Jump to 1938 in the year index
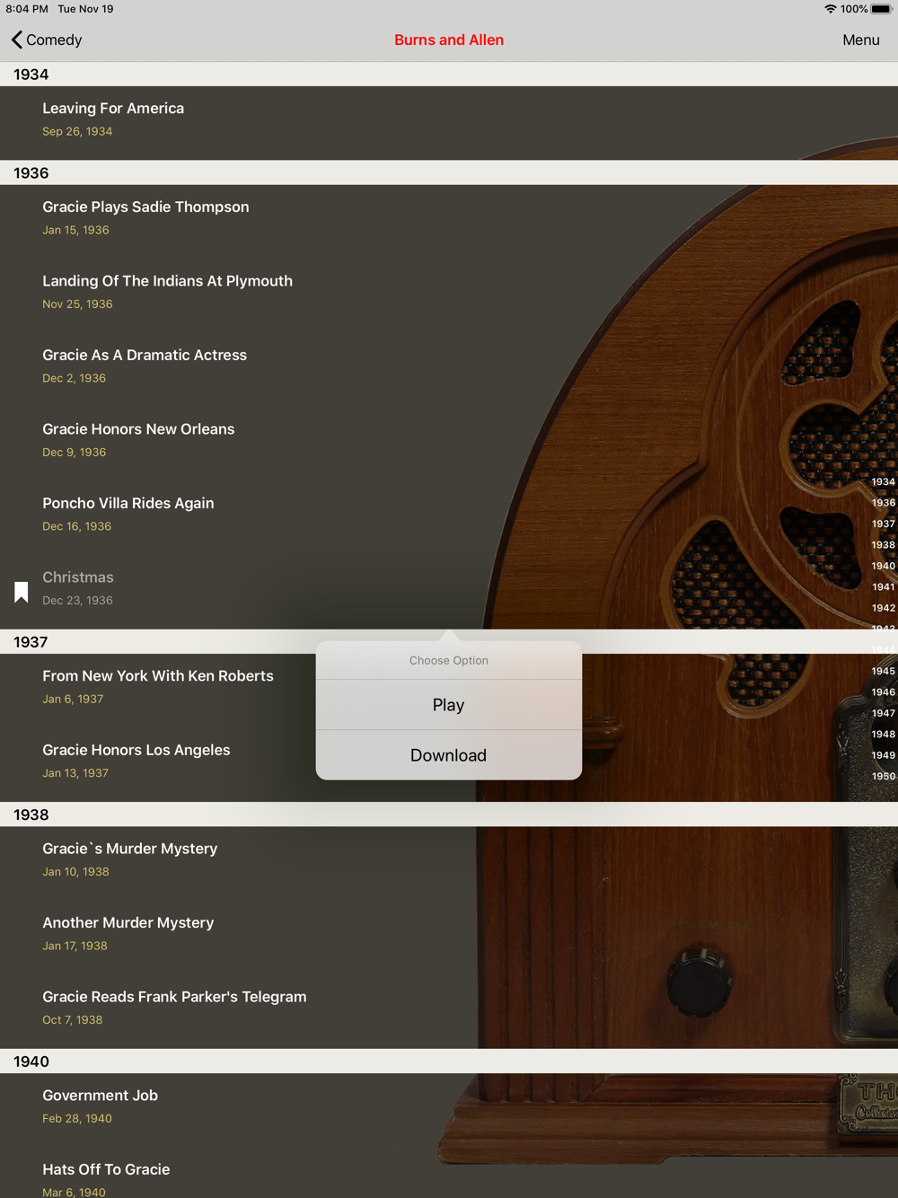898x1198 pixels. pyautogui.click(x=883, y=545)
